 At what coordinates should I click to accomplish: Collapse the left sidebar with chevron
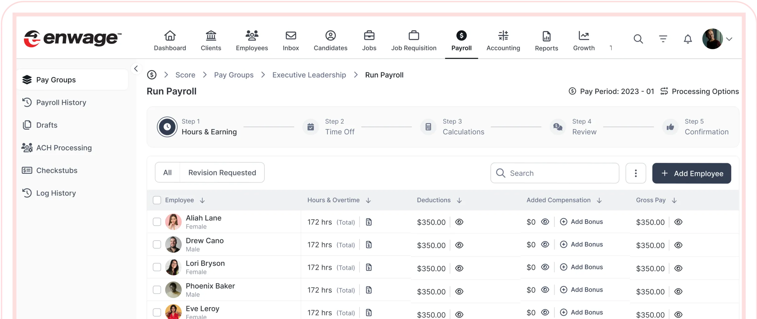pos(136,69)
